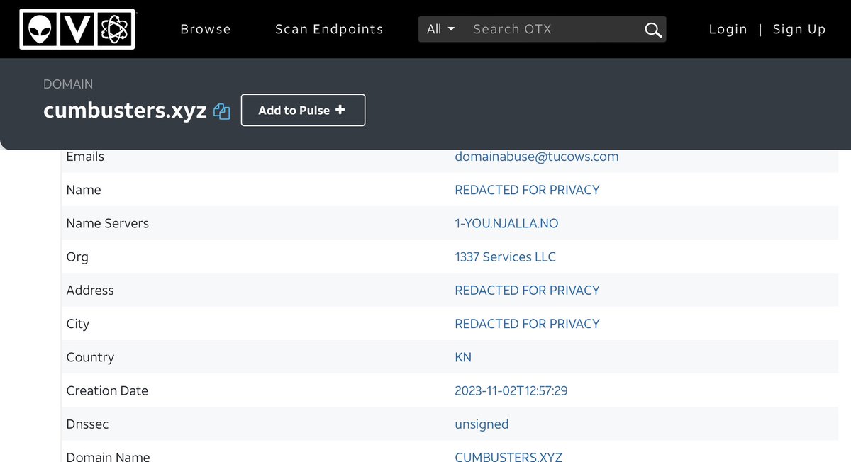Open the Browse menu
Screen dimensions: 851x462
206,29
